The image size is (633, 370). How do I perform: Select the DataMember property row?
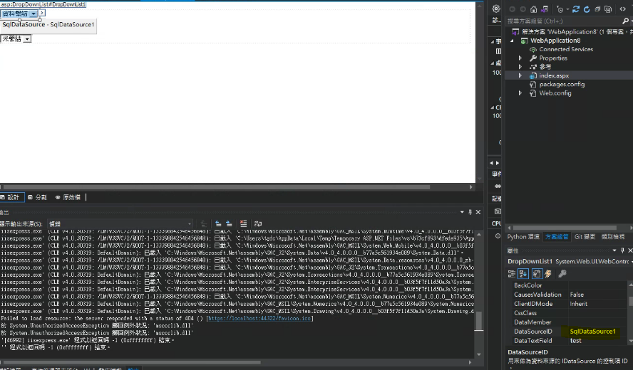[568, 322]
